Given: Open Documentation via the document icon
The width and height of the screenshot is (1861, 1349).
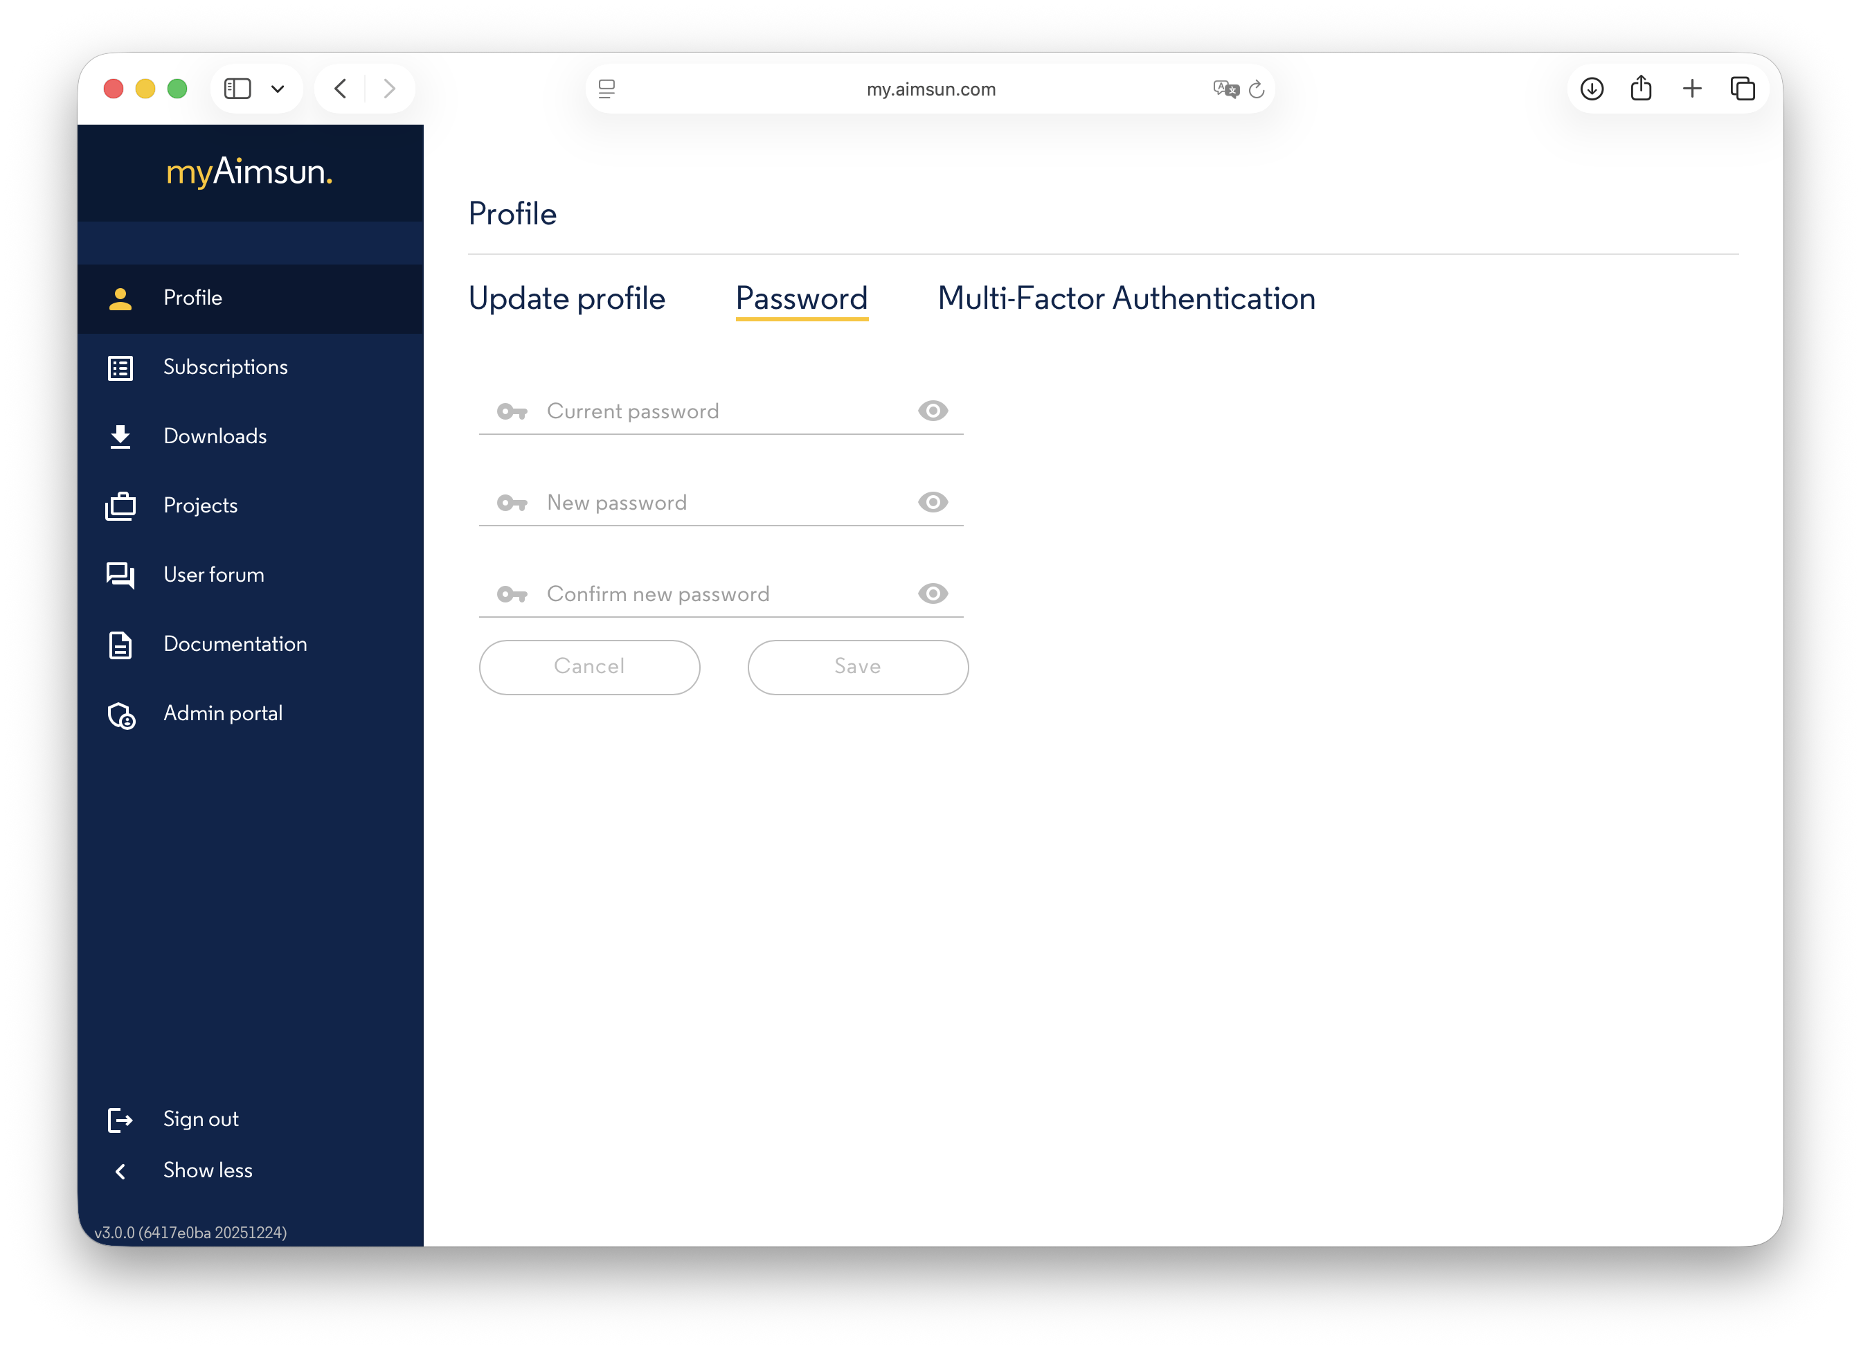Looking at the screenshot, I should tap(120, 645).
